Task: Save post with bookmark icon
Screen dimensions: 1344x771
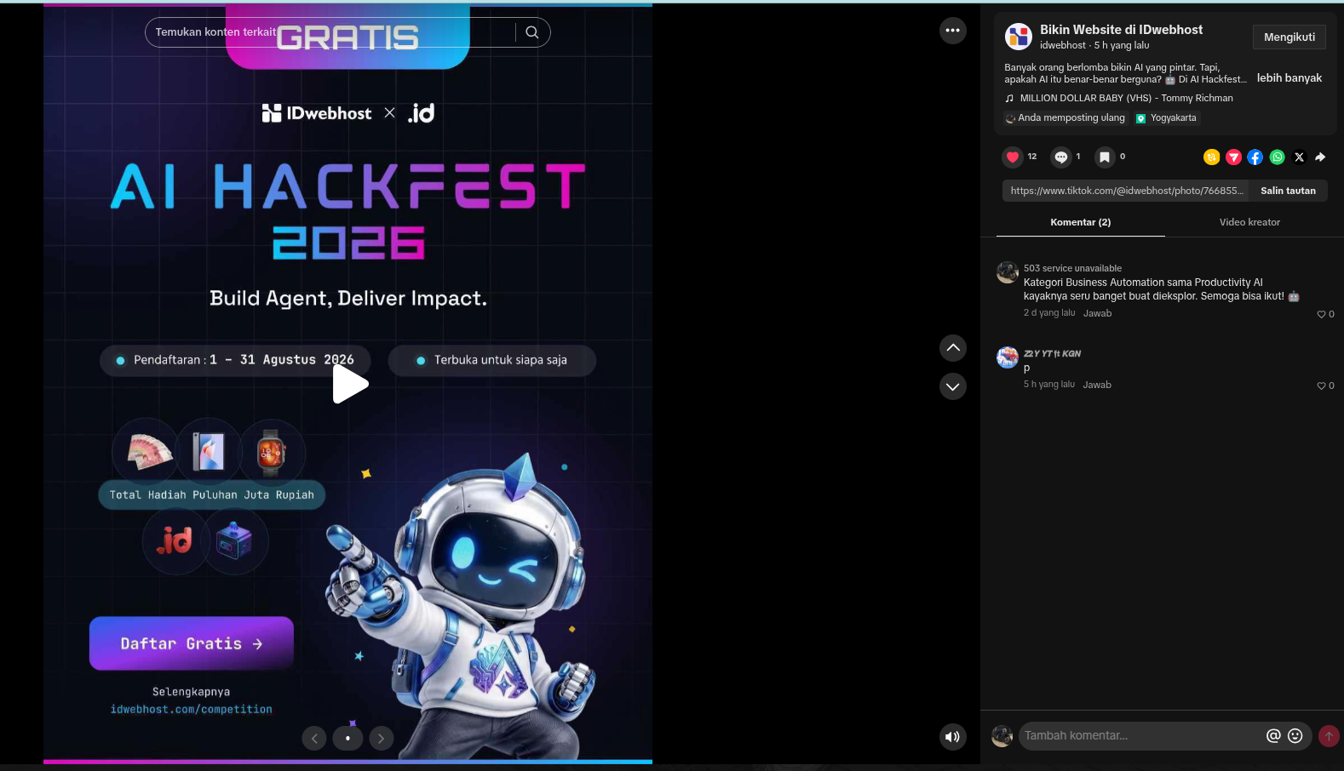Action: pos(1105,157)
